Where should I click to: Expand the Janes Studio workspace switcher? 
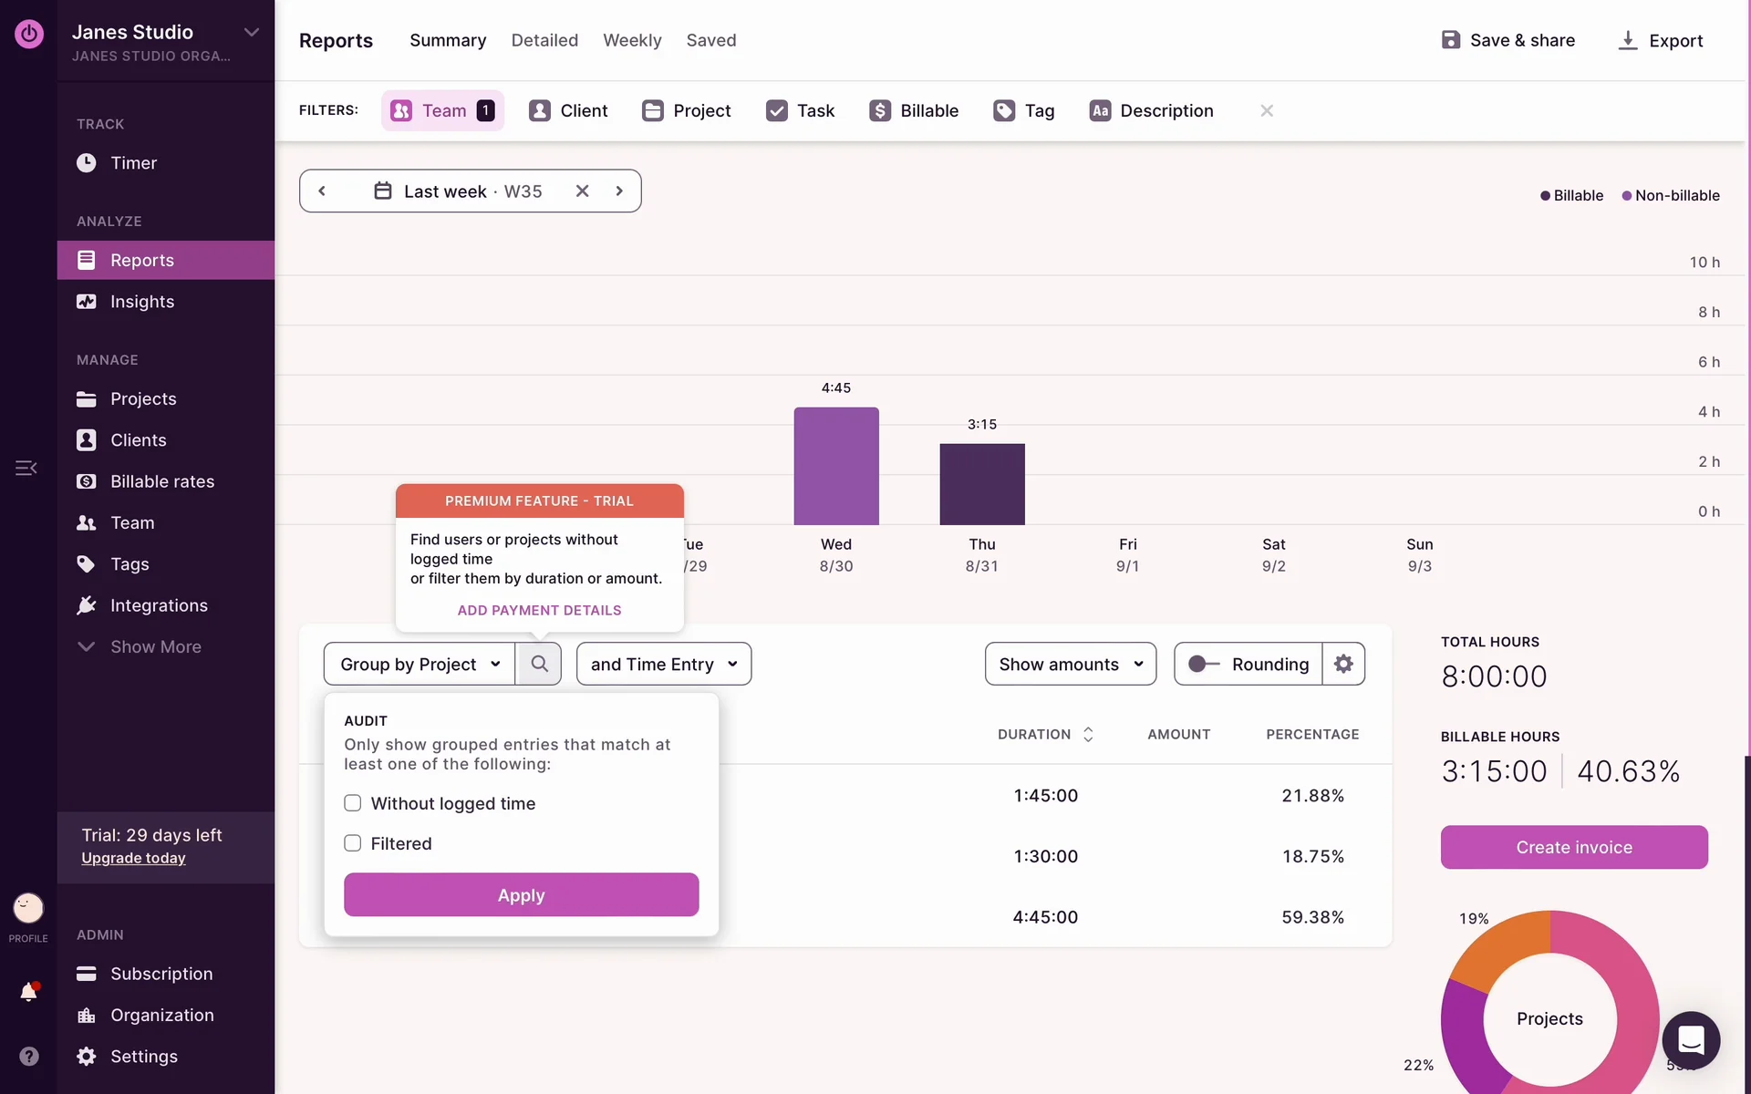(252, 32)
